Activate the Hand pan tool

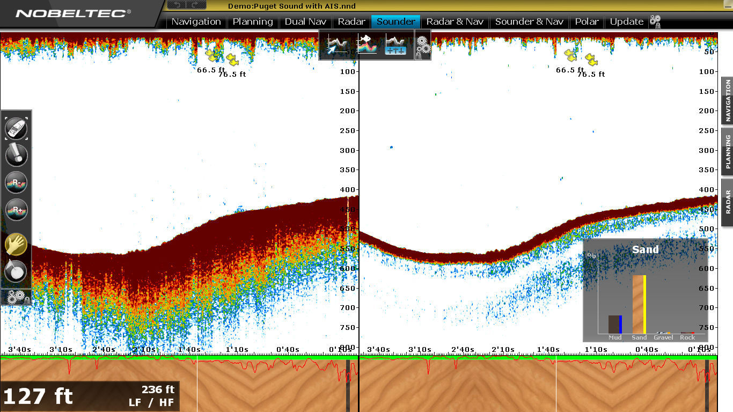point(16,244)
